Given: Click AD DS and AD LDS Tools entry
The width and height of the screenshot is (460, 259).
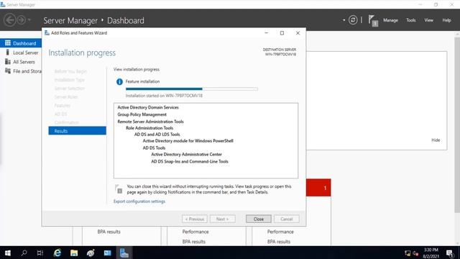Looking at the screenshot, I should tap(157, 135).
